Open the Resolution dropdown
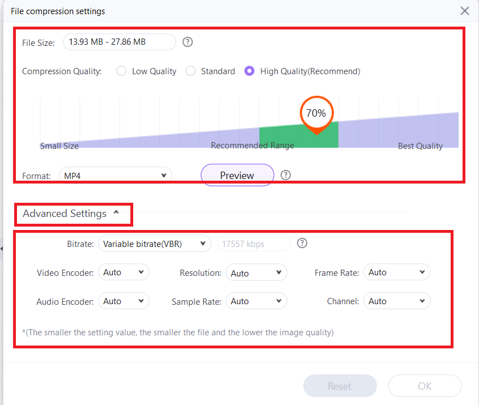Screen dimensions: 479x405 pos(256,272)
